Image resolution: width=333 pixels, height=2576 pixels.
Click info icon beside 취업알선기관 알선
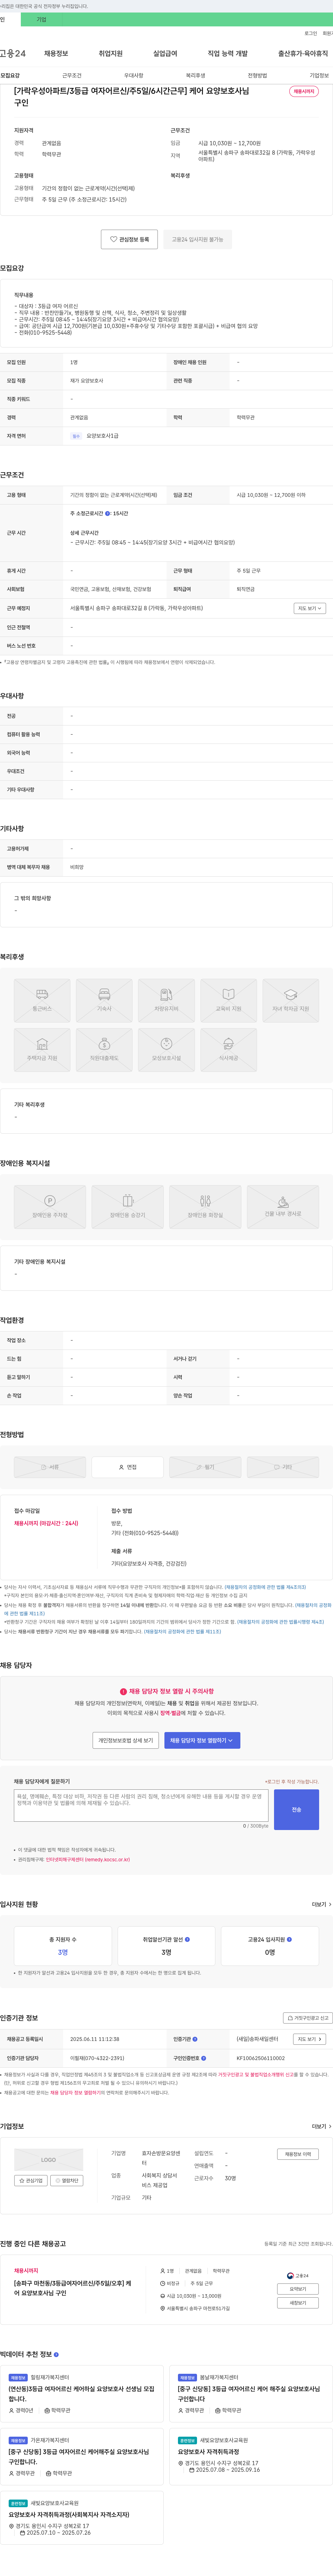point(187,1939)
